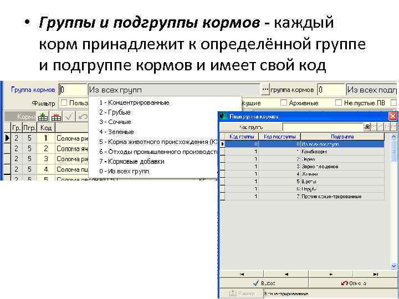The width and height of the screenshot is (399, 299).
Task: Click the Код column header in feeds table
Action: (x=46, y=128)
